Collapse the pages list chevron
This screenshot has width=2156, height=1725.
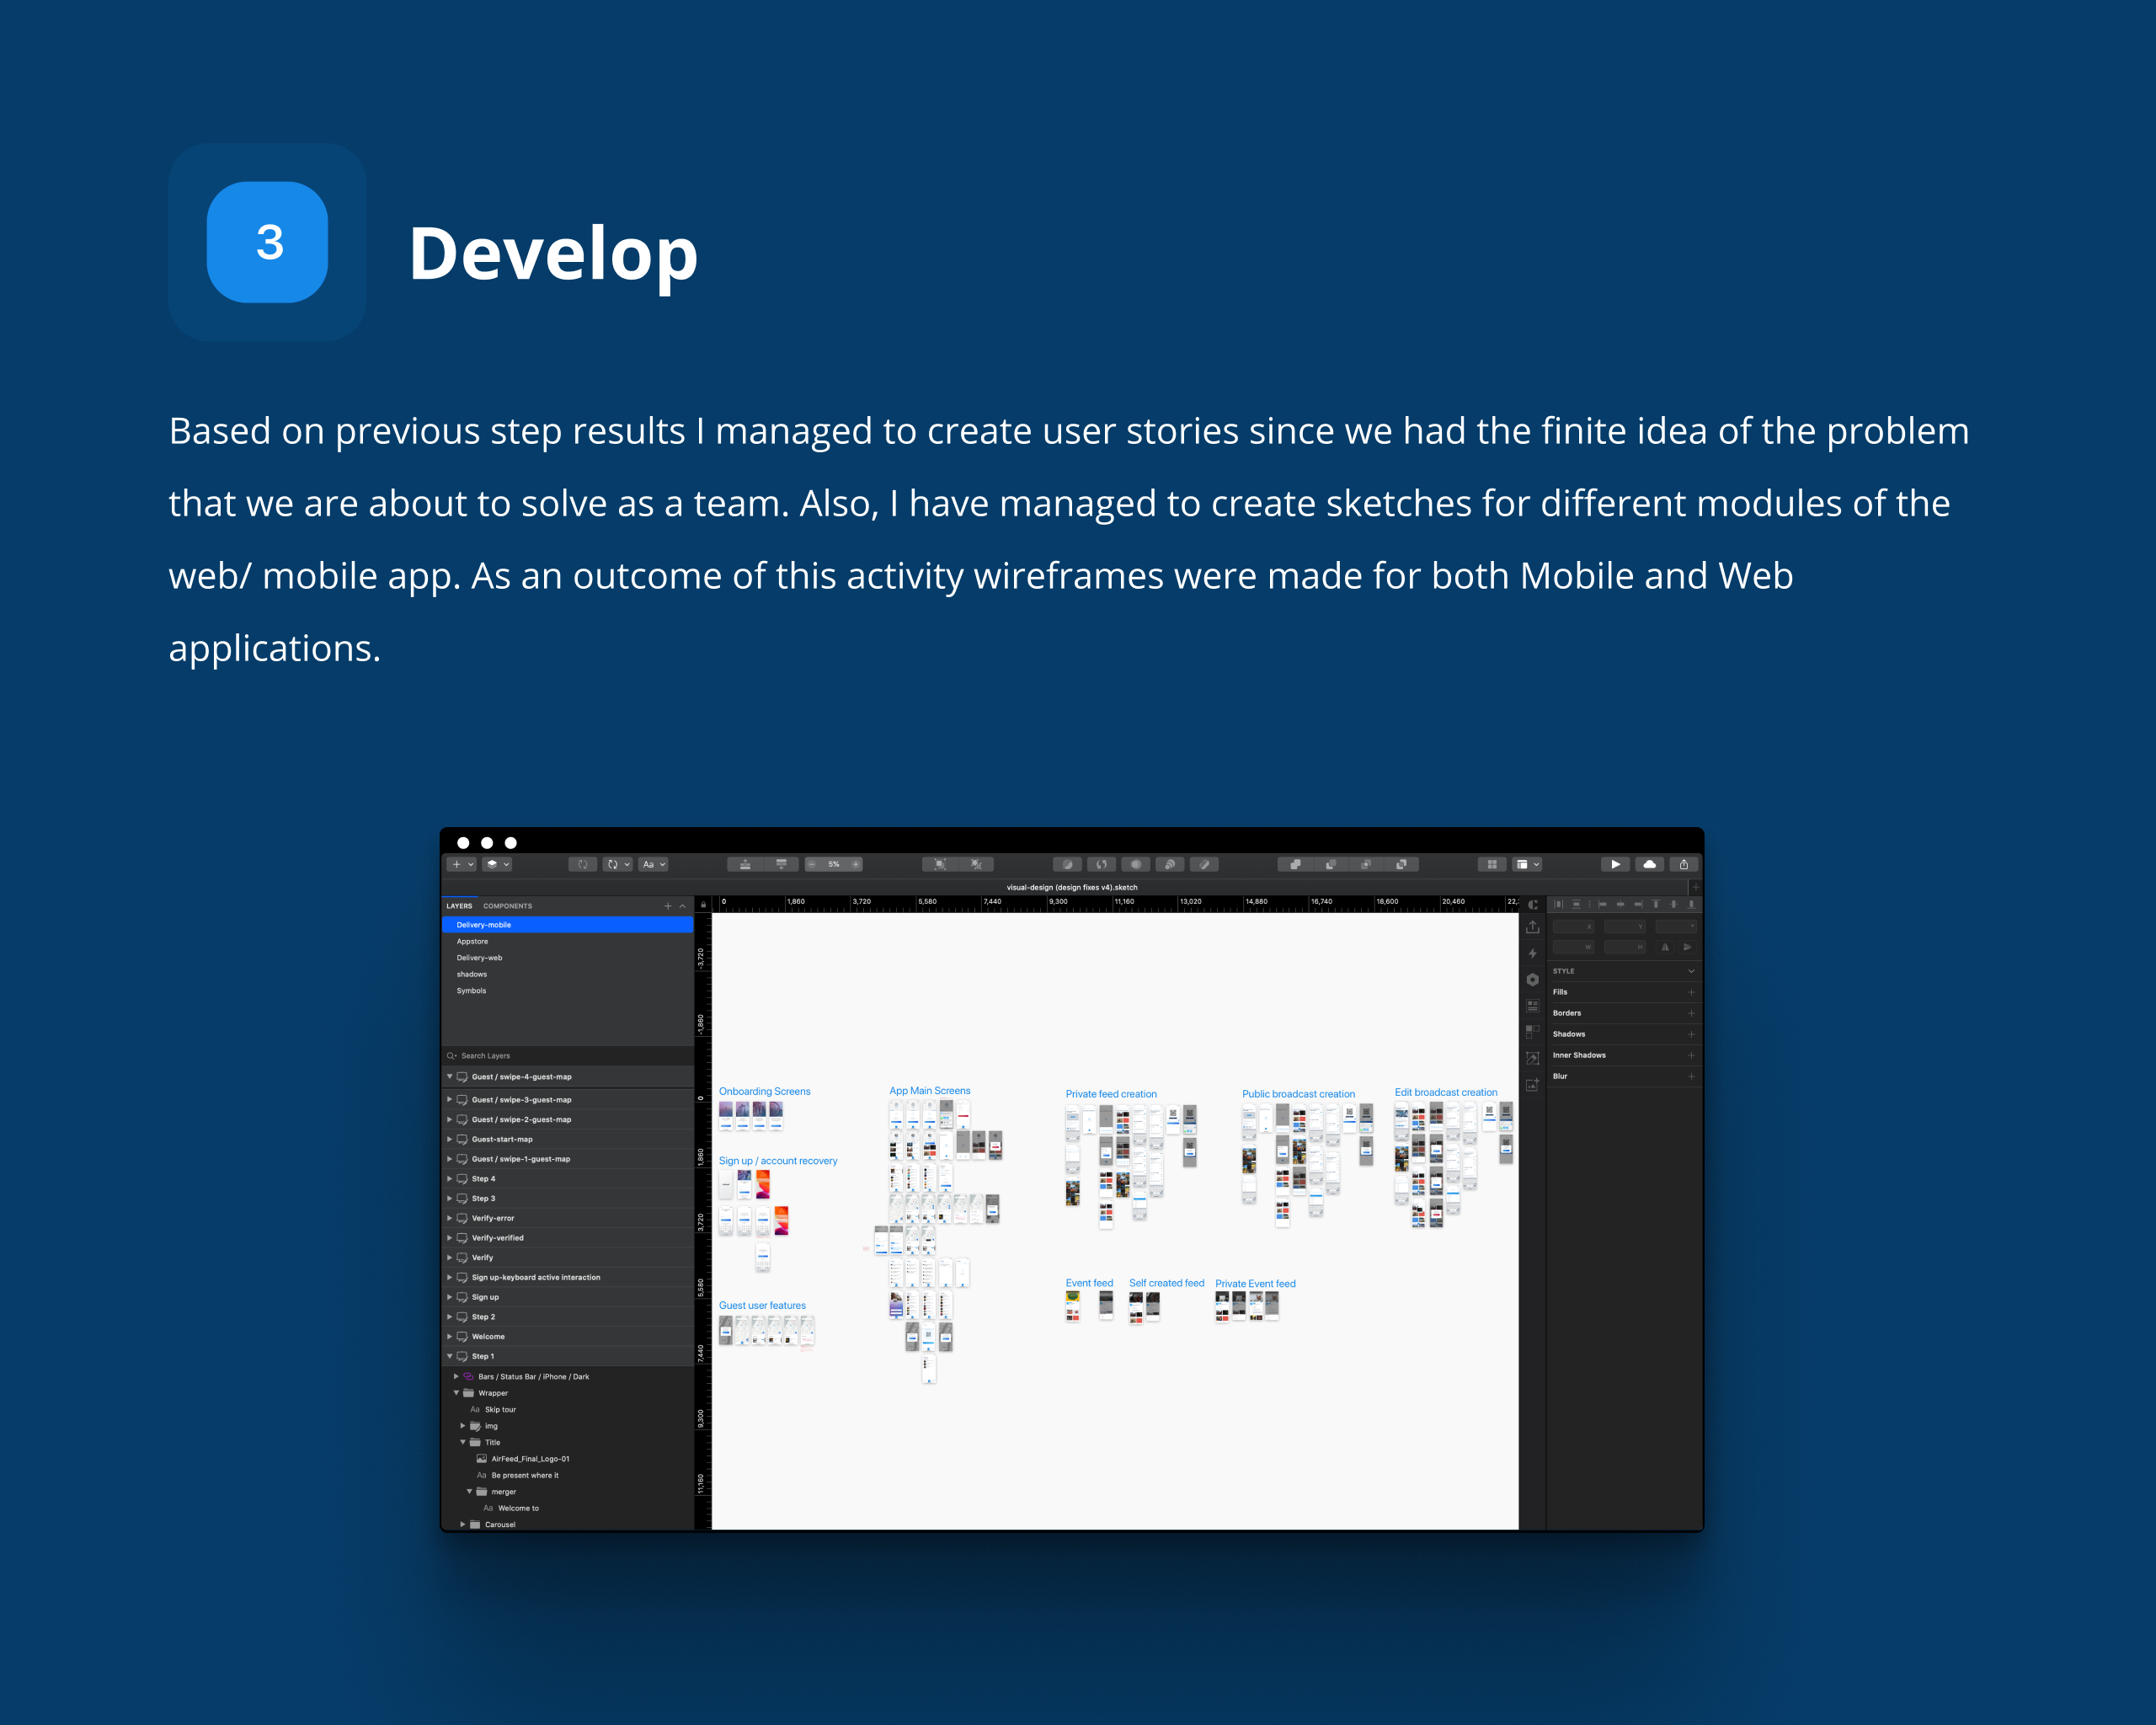683,906
